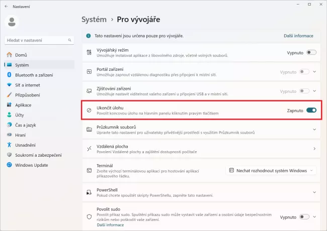Open the top Další informace link
Image resolution: width=327 pixels, height=231 pixels.
[298, 36]
